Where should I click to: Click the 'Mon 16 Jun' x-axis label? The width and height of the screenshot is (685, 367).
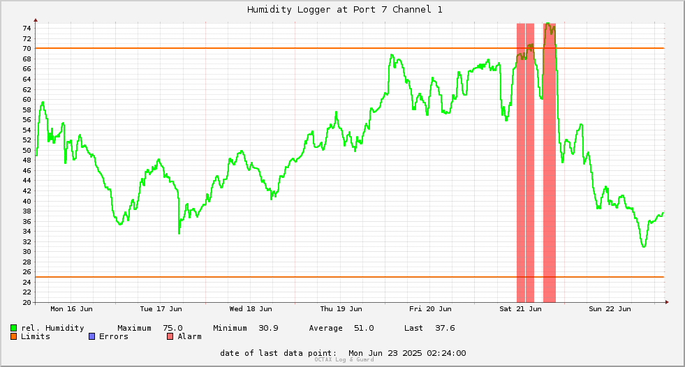(x=72, y=309)
